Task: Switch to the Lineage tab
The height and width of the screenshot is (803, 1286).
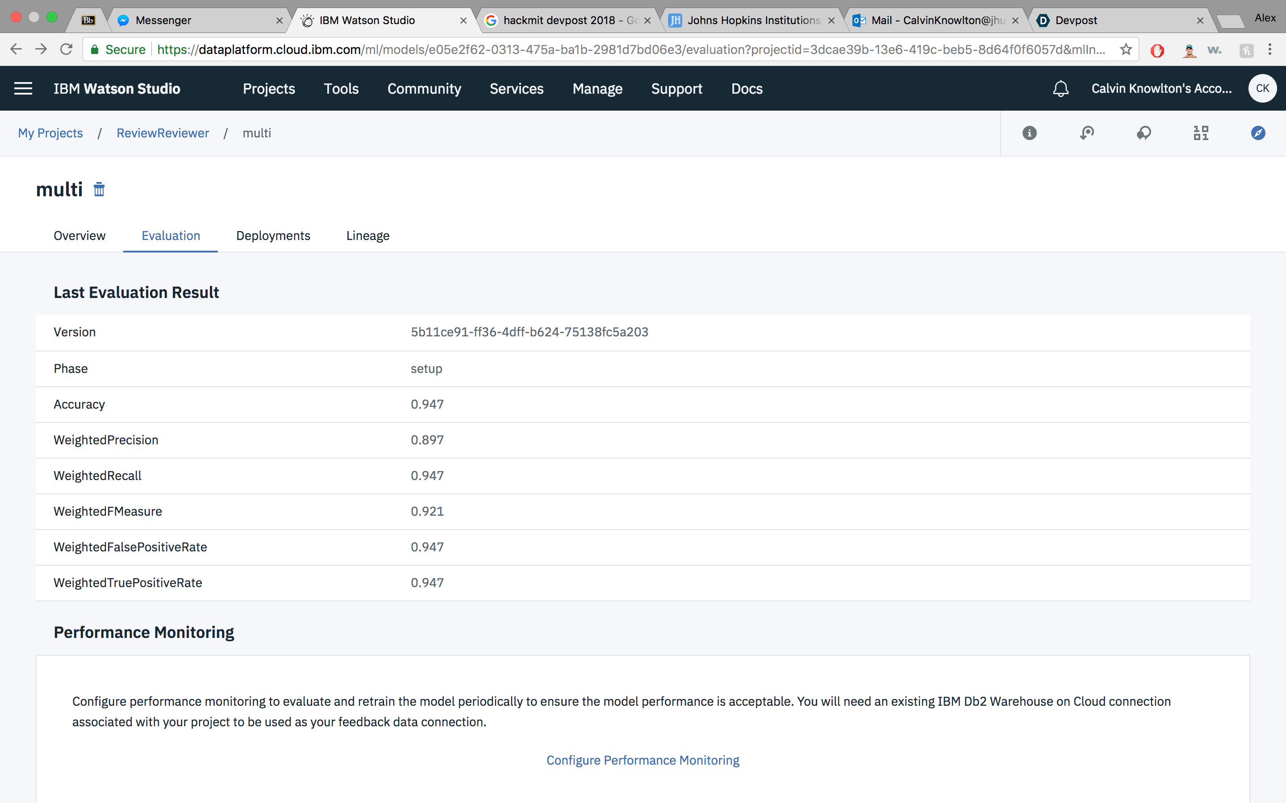Action: [368, 235]
